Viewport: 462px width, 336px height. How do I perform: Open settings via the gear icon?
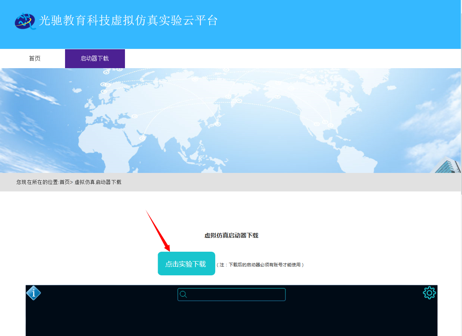coord(429,293)
